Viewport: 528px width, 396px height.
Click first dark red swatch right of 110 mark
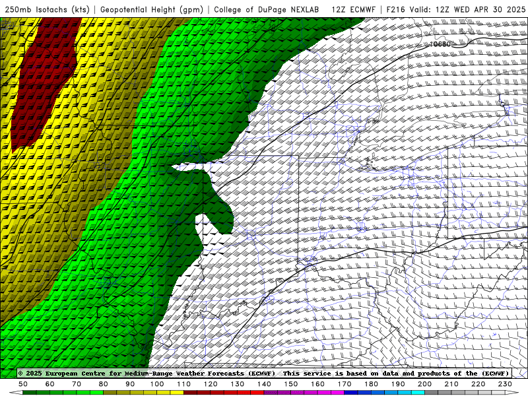click(191, 393)
